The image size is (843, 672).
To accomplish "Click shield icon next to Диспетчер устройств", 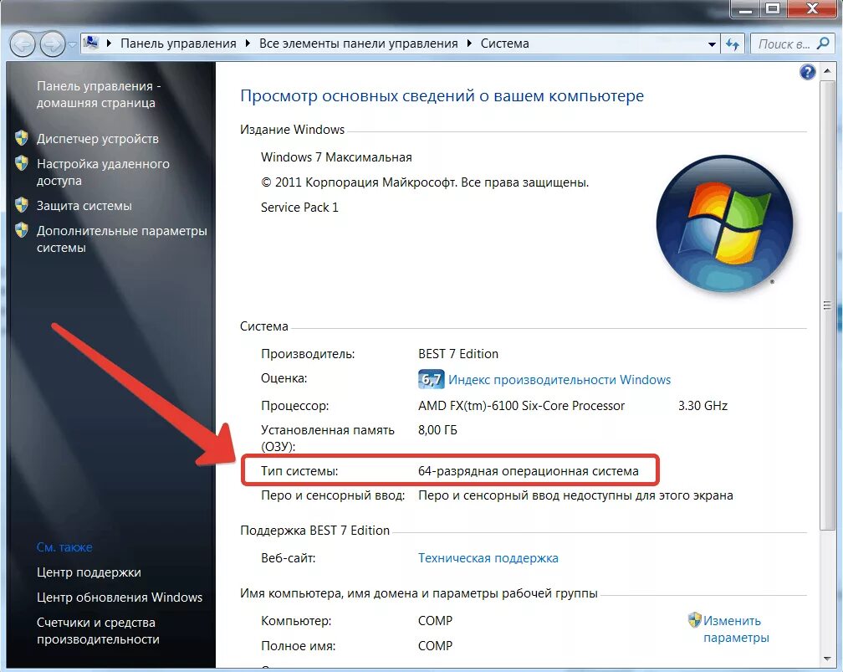I will pos(22,138).
